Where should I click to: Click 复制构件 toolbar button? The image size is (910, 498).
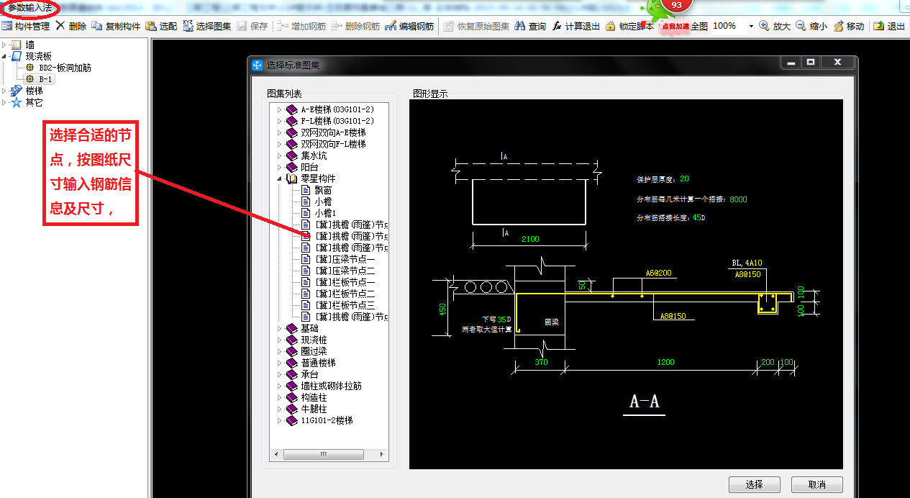tap(116, 26)
